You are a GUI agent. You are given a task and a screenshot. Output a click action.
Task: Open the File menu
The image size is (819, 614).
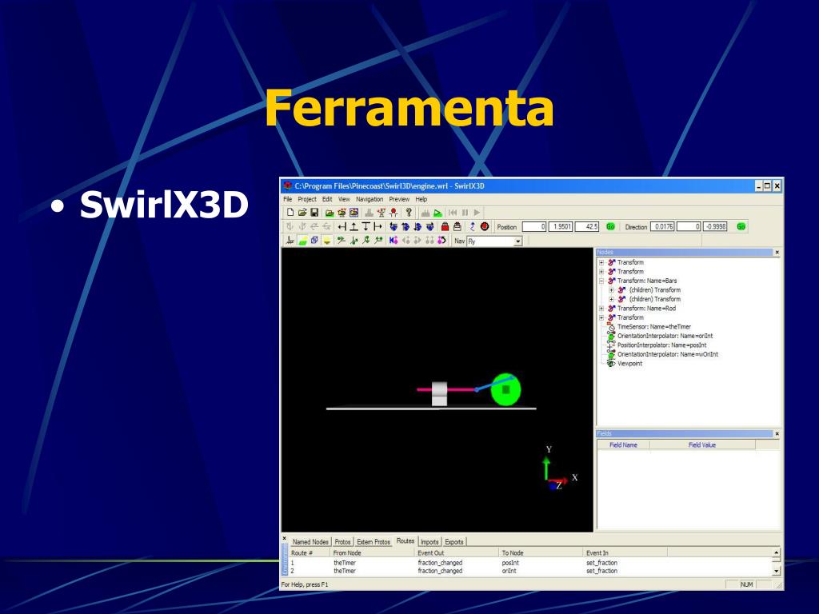point(288,199)
